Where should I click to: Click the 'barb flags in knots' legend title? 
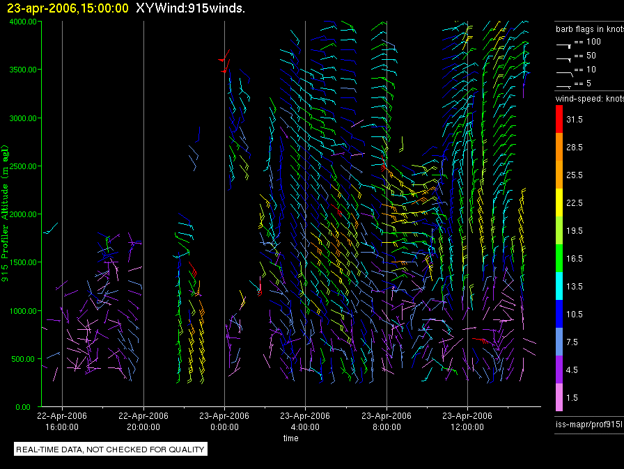click(x=590, y=29)
